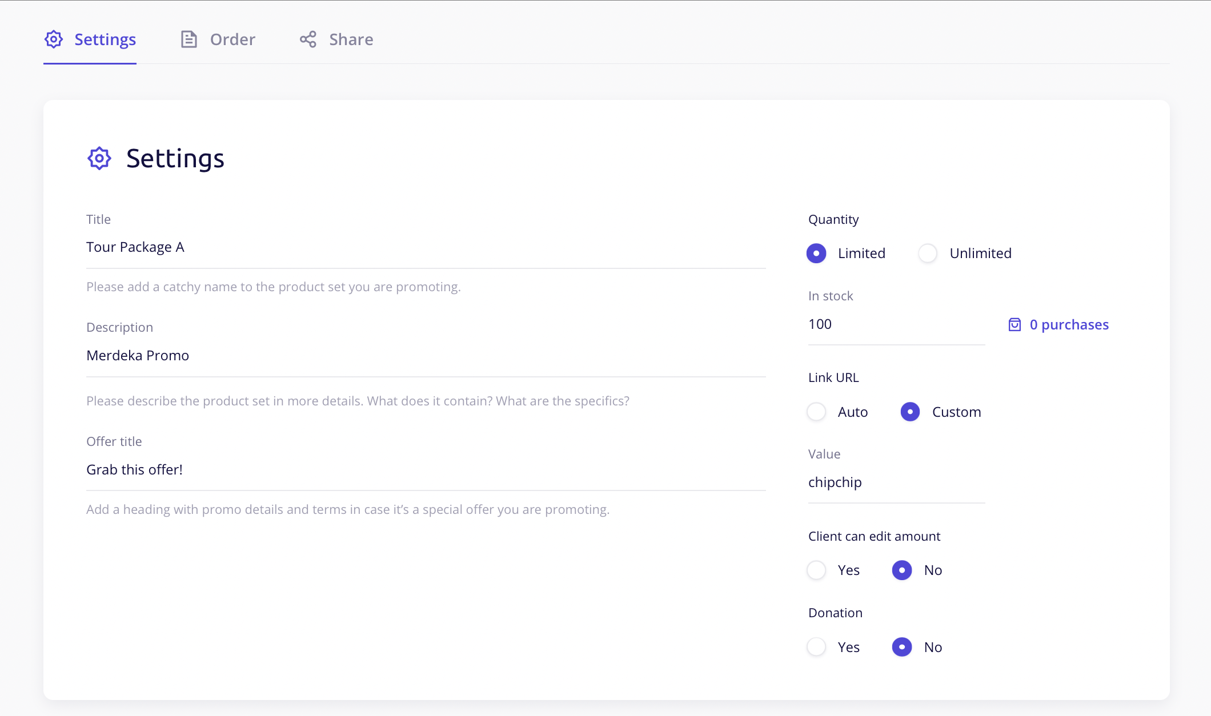Viewport: 1211px width, 716px height.
Task: Click the Link URL label
Action: coord(833,377)
